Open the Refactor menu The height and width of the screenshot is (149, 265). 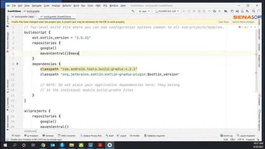pyautogui.click(x=67, y=5)
